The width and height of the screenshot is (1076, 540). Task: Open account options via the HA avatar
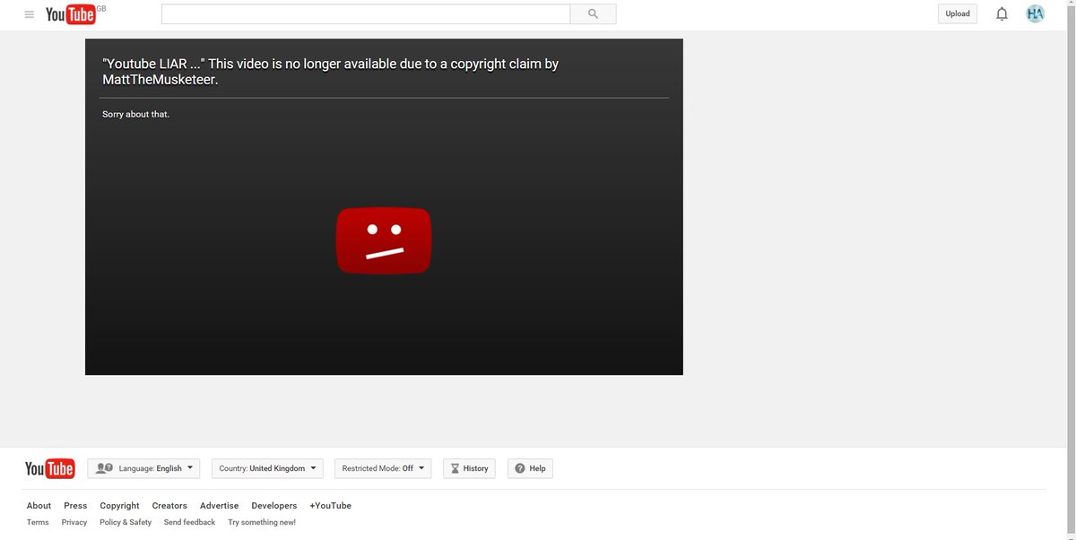pos(1035,13)
